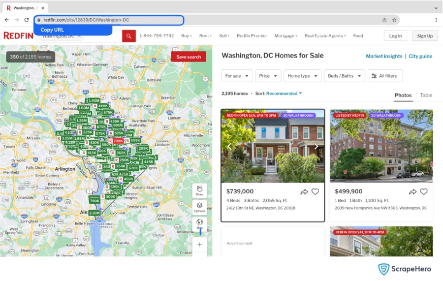This screenshot has height=281, width=443.
Task: Open City guide link
Action: 420,56
